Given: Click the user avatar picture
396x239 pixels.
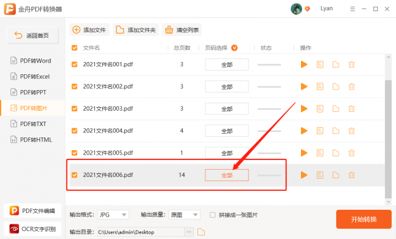Looking at the screenshot, I should (296, 9).
